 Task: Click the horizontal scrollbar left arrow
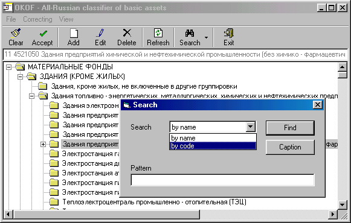8,215
